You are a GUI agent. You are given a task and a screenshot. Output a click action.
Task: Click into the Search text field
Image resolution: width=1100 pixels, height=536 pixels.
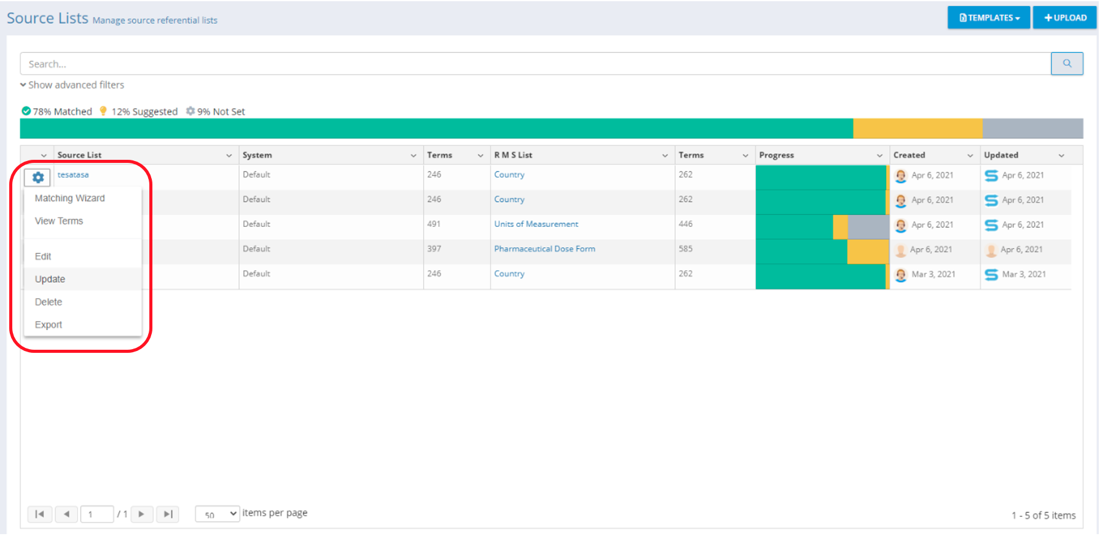(535, 64)
